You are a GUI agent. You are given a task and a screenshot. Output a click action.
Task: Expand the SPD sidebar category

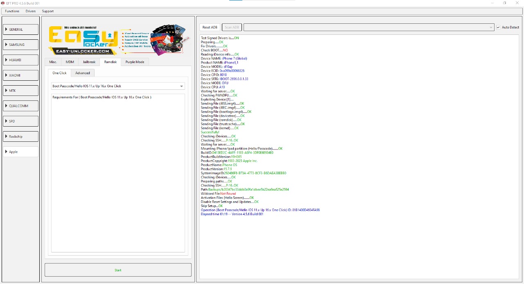pyautogui.click(x=21, y=121)
